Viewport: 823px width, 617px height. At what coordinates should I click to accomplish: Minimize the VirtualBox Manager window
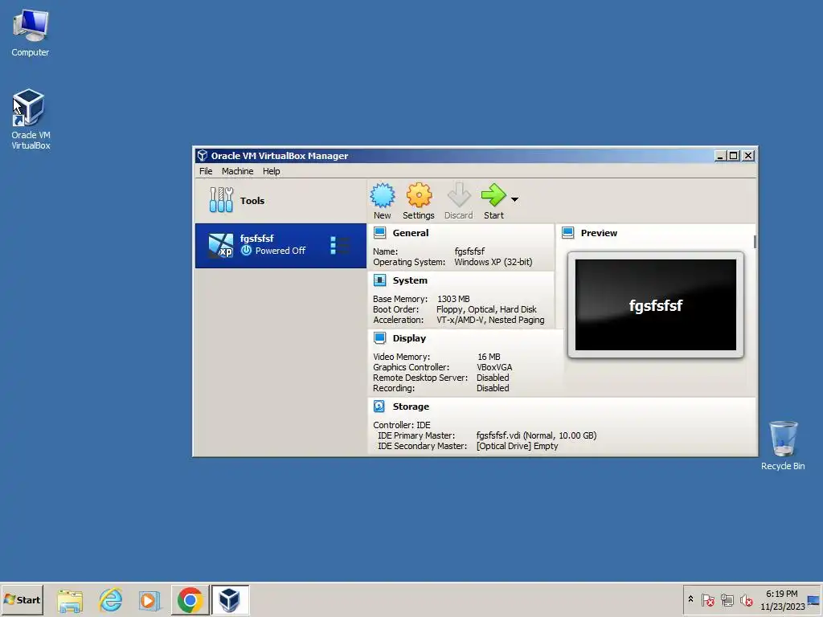tap(720, 156)
